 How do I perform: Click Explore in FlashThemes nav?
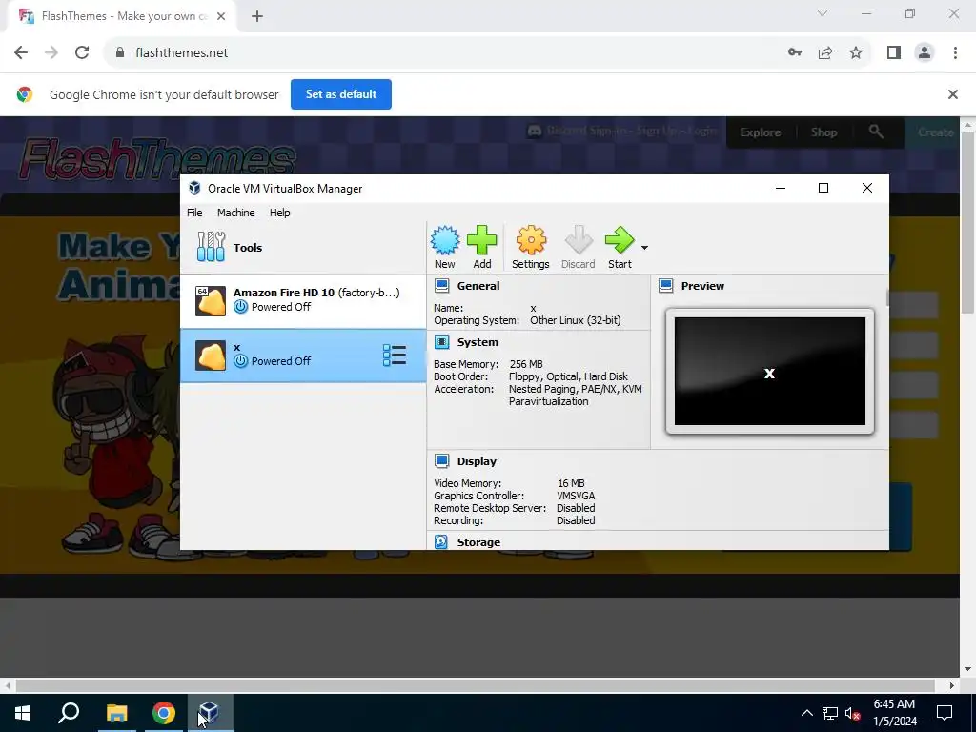point(760,132)
